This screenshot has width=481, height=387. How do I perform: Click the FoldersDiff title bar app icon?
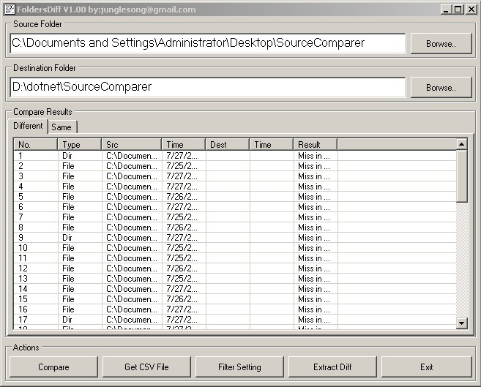pos(10,10)
